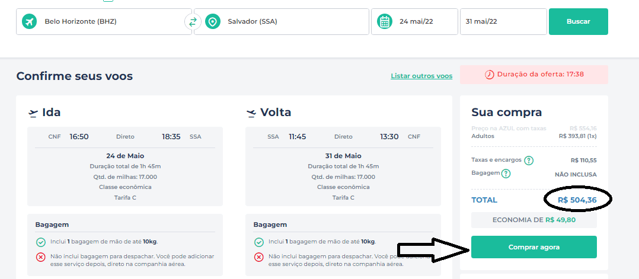639x279 pixels.
Task: Click green check icon in Ida baggage
Action: point(40,242)
